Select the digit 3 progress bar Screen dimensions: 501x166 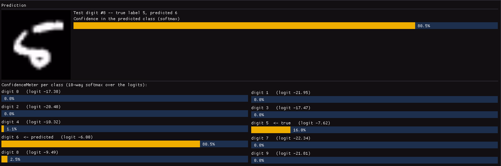(375, 115)
